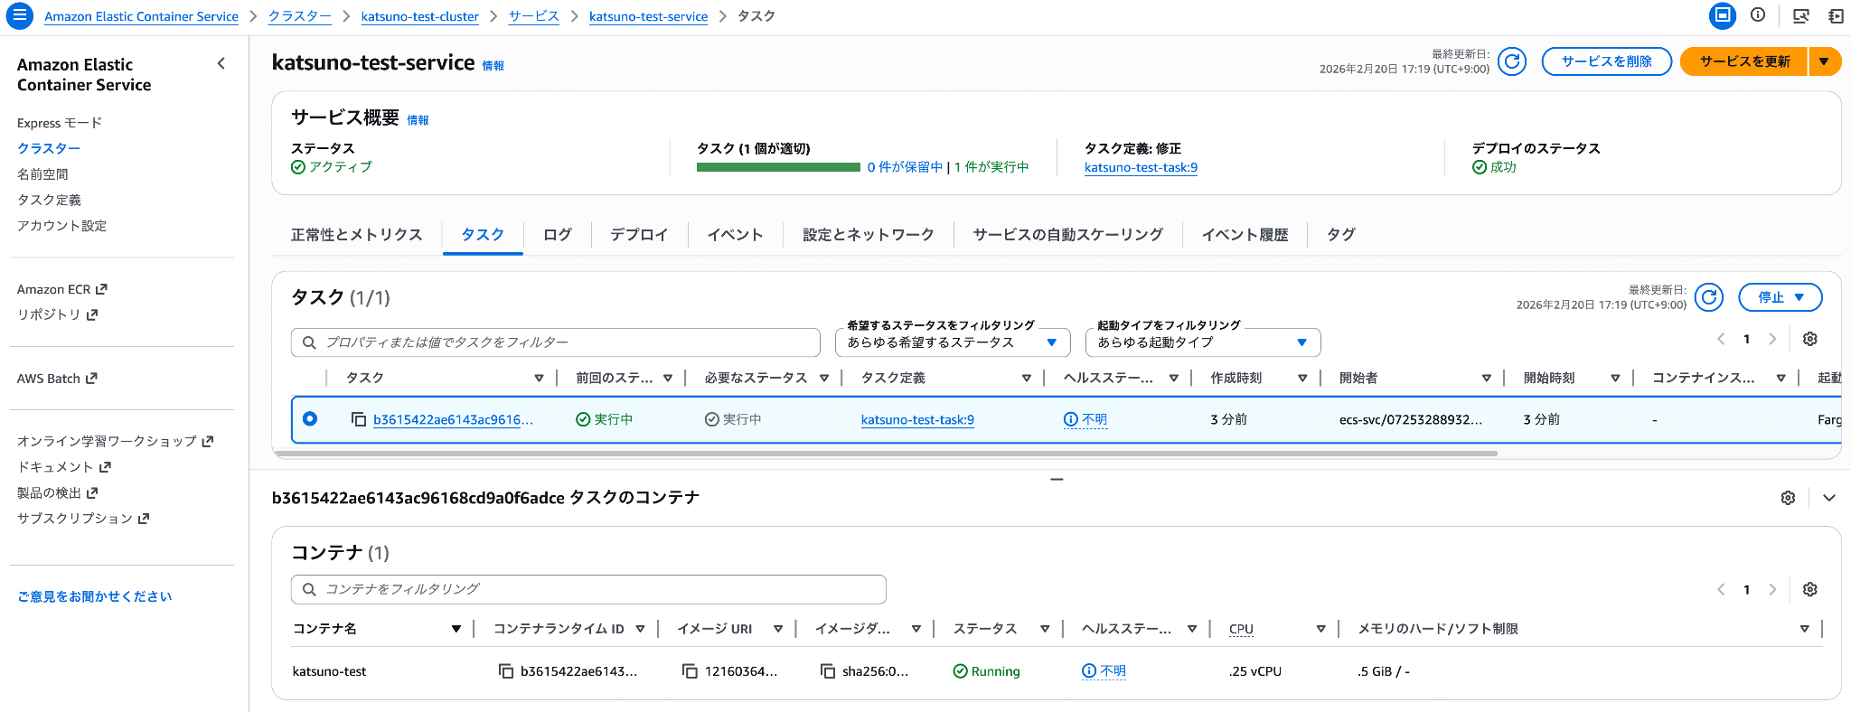The height and width of the screenshot is (712, 1851).
Task: Open the hamburger navigation menu icon
Action: pyautogui.click(x=19, y=15)
